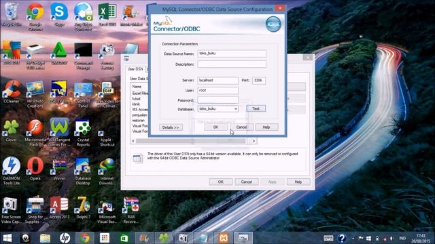Screen dimensions: 435x244
Task: Click the empty Password field
Action: pyautogui.click(x=218, y=100)
